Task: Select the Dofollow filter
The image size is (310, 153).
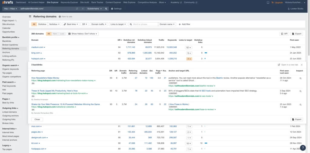Action: coord(42,24)
